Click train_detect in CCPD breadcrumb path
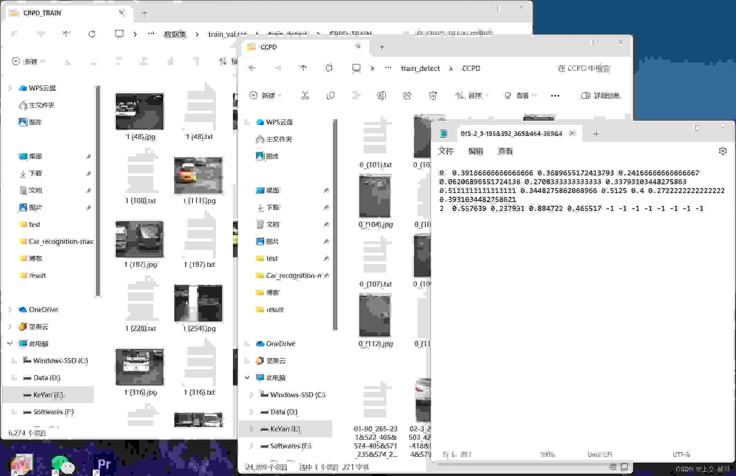Screen dimensions: 736x476 click(420, 68)
